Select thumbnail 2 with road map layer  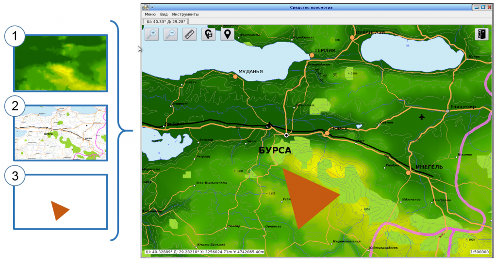tap(61, 133)
